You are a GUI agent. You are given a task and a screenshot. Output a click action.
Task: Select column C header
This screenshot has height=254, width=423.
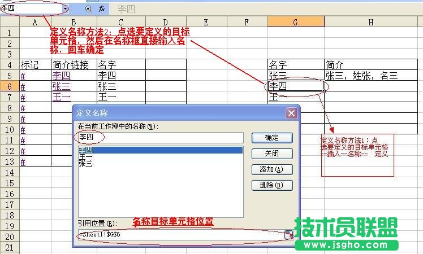(121, 22)
